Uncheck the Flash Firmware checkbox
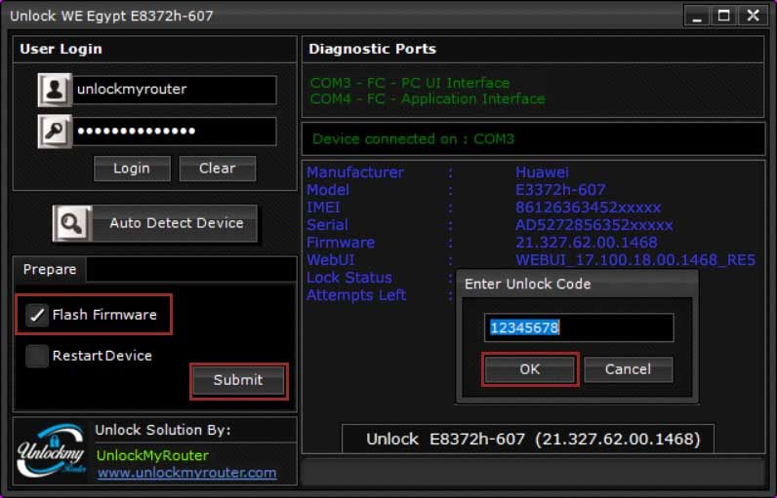Screen dimensions: 777x498 (37, 315)
